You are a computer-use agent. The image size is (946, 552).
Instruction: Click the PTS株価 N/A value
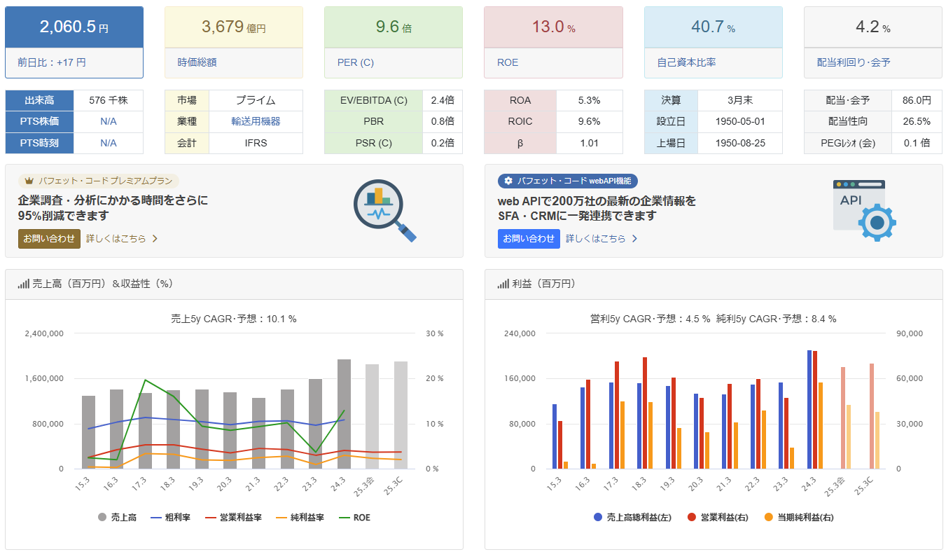pyautogui.click(x=109, y=122)
